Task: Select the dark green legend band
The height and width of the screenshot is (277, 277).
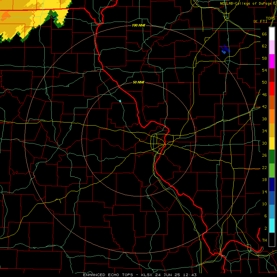Action: [x=272, y=157]
